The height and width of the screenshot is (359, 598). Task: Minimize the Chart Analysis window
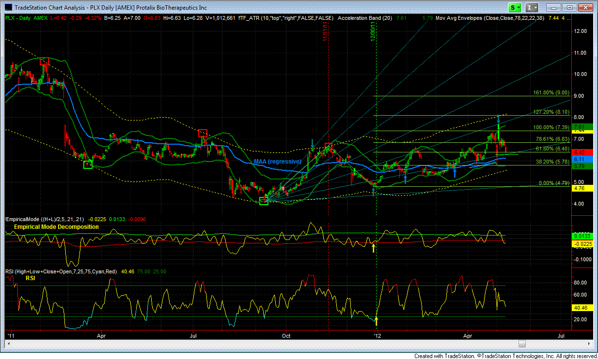coord(554,7)
